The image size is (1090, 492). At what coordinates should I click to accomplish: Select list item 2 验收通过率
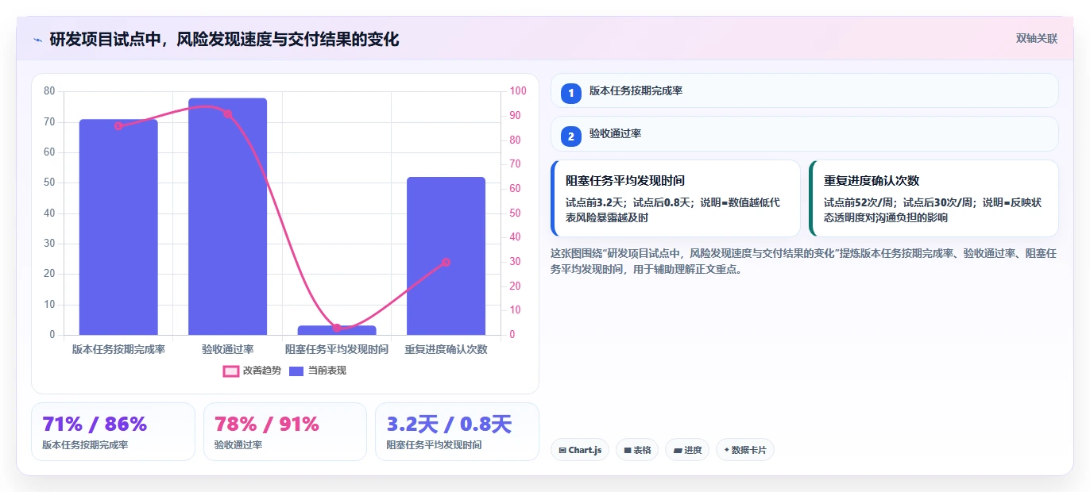click(x=804, y=133)
